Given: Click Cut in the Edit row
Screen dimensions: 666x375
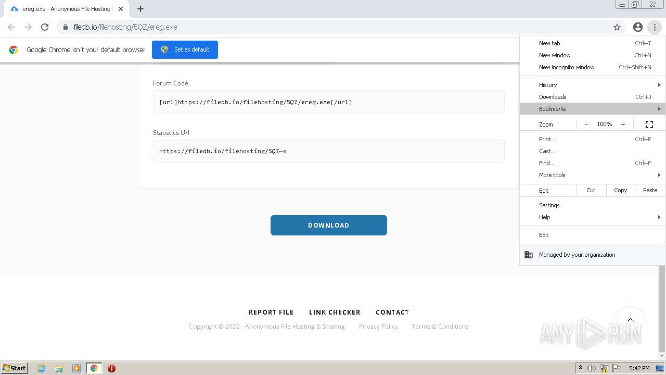Looking at the screenshot, I should pos(591,190).
